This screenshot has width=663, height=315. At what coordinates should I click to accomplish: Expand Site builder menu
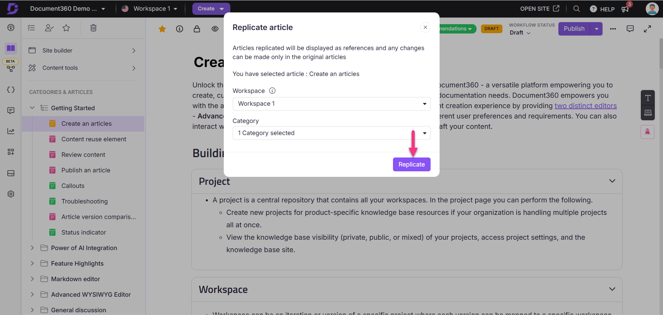pos(83,50)
